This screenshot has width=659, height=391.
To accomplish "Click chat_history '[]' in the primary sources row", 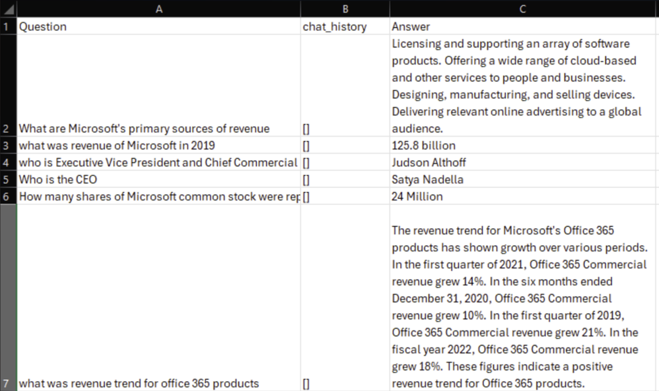I will [x=345, y=86].
